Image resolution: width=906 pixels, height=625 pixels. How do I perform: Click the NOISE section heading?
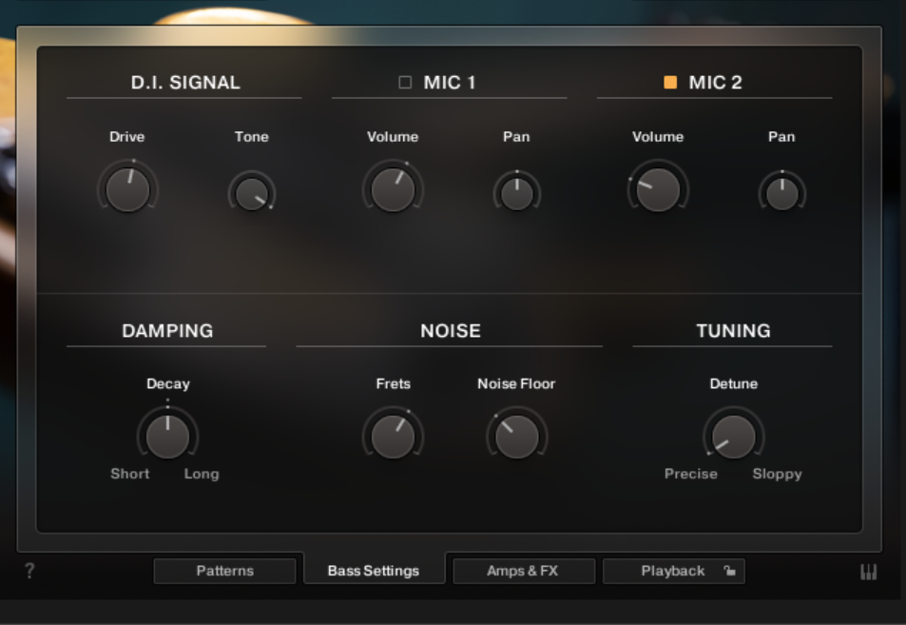point(451,331)
